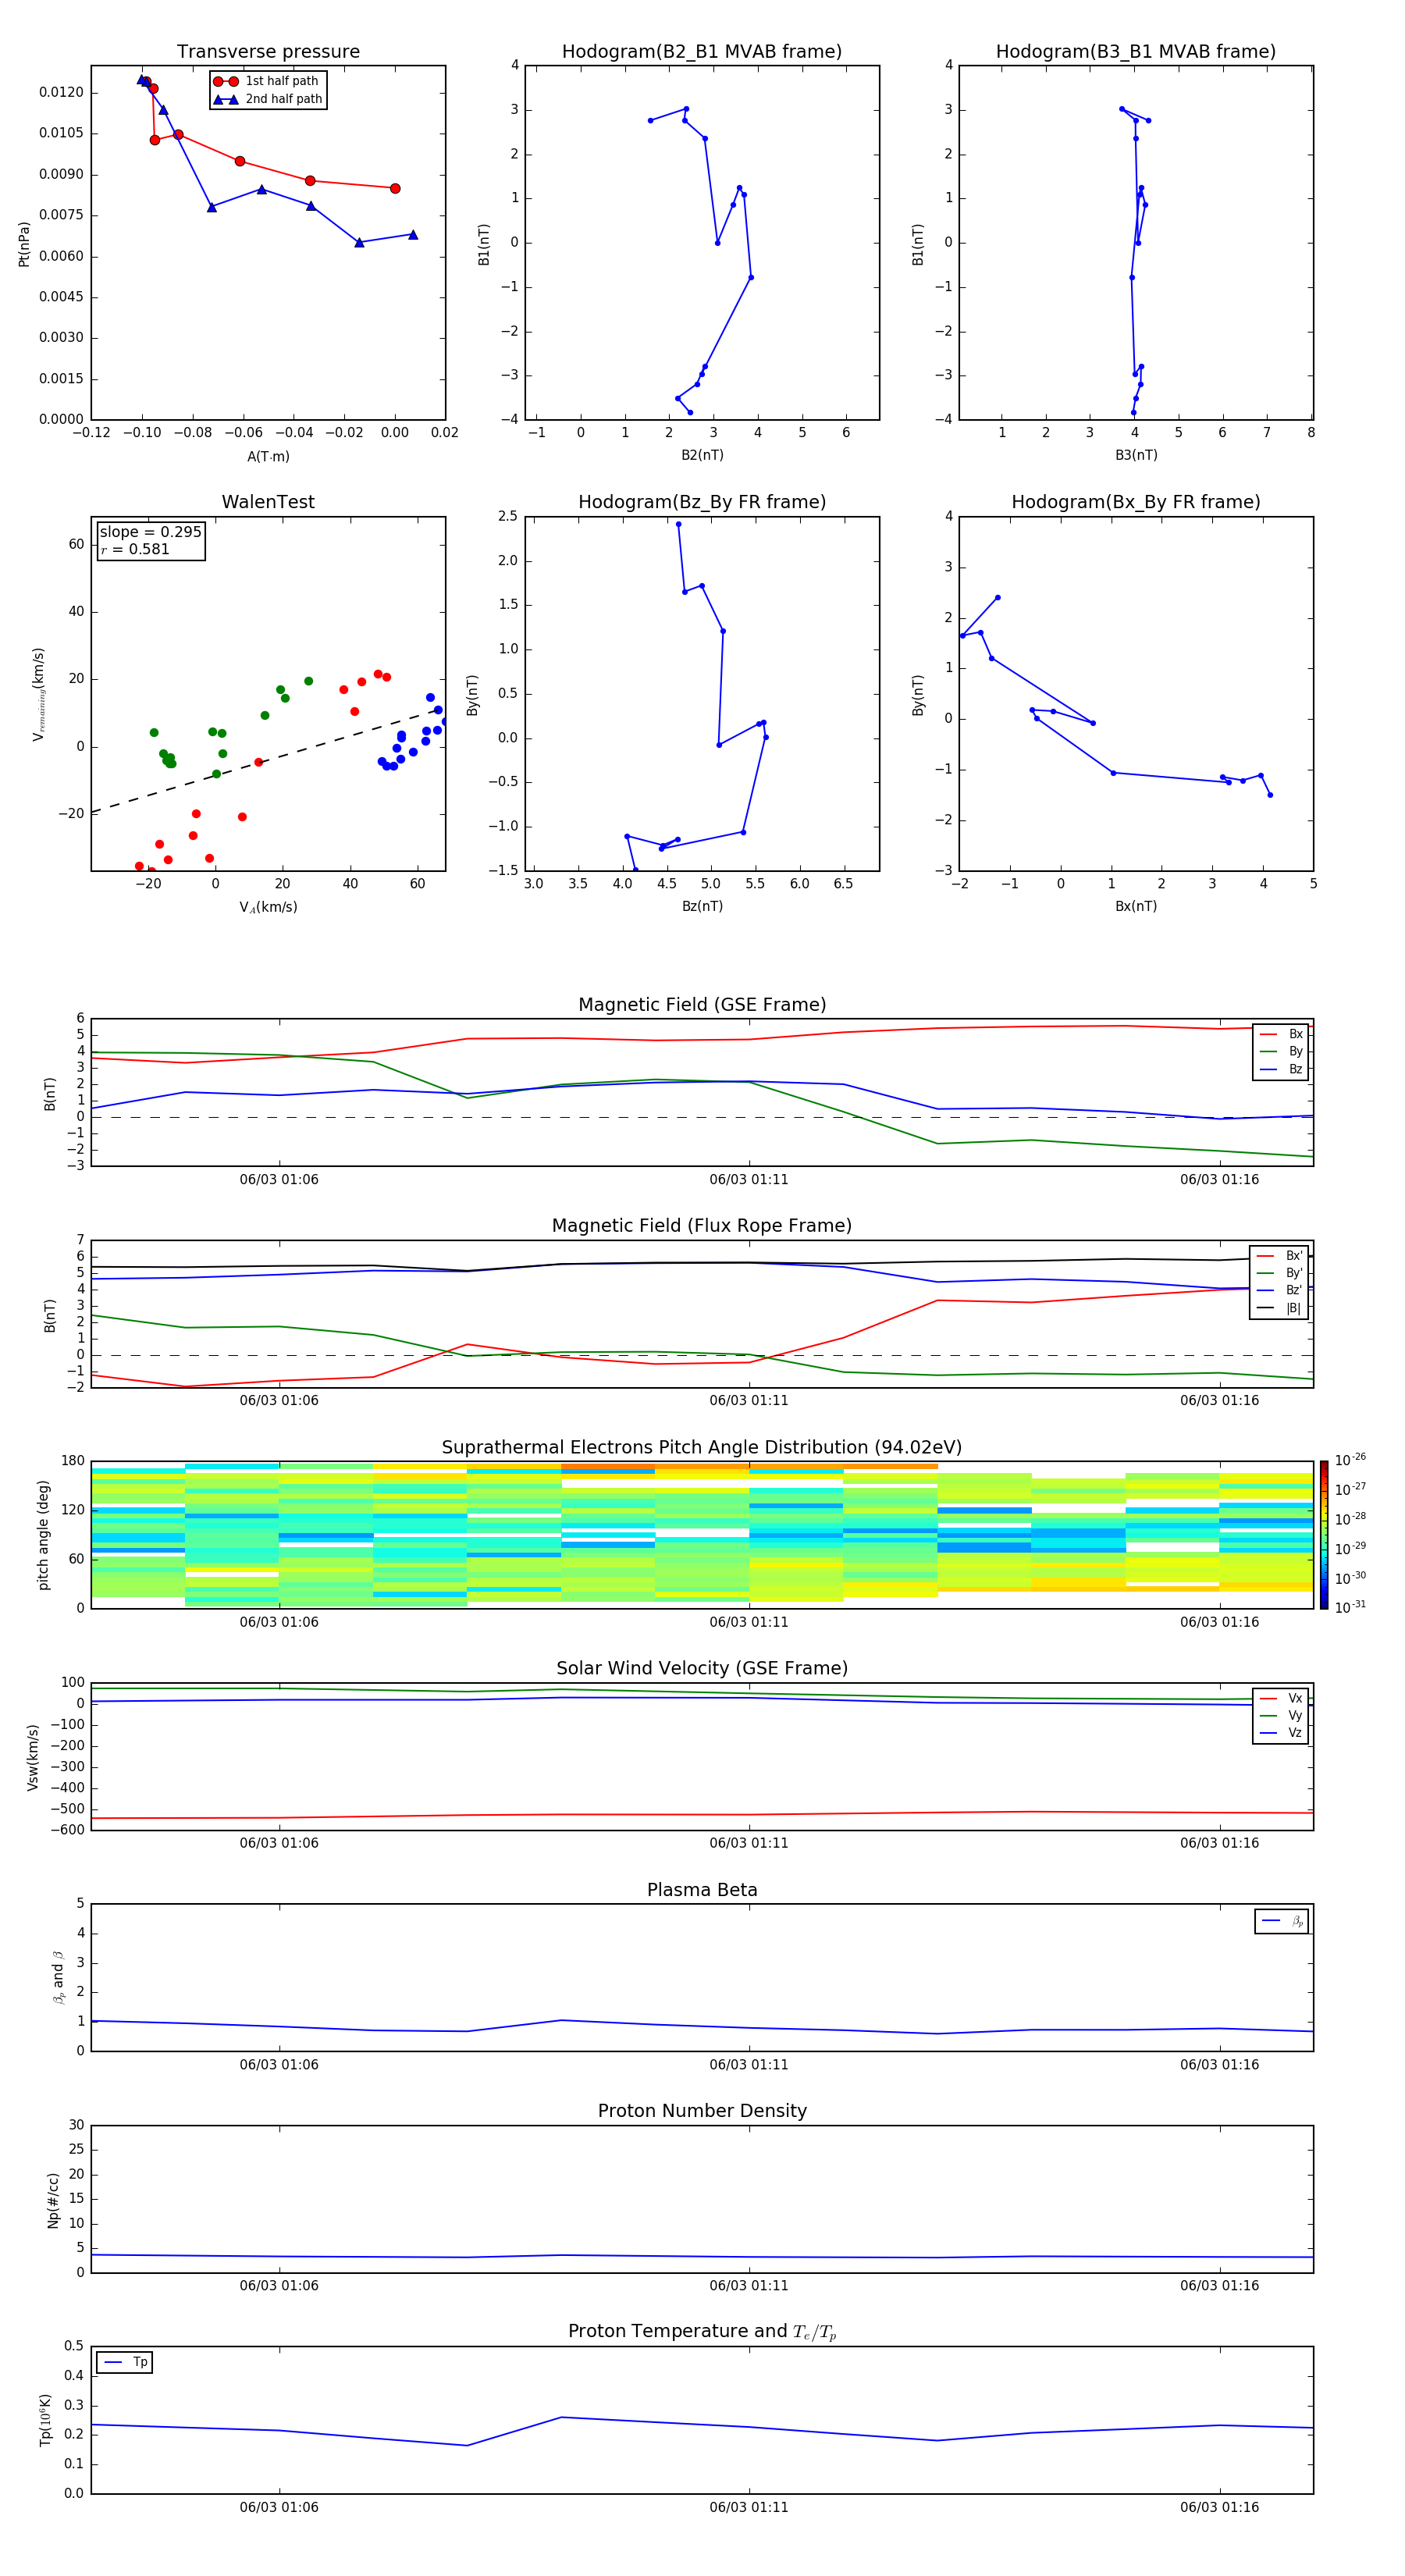Click the 'Hodogram(B3_B1 MVAB frame)' title
Viewport: 1405px width, 2576px height.
coord(1136,52)
